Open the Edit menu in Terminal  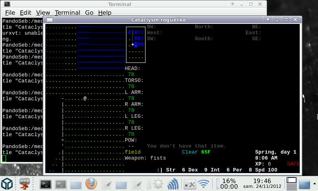(25, 13)
